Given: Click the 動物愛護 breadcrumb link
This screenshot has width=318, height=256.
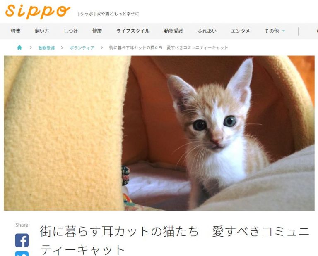Looking at the screenshot, I should pyautogui.click(x=46, y=48).
